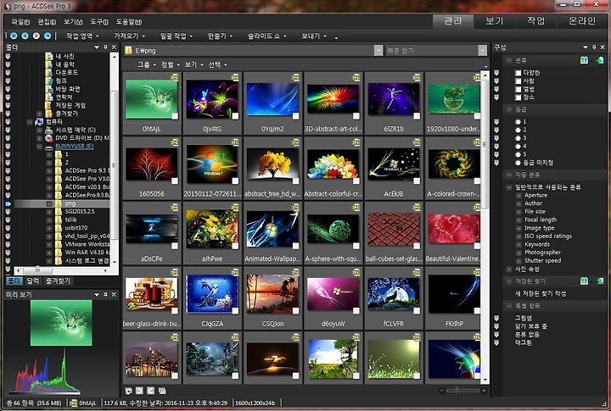Click the rotate-left icon below the thumbnails
611x411 pixels.
[139, 391]
